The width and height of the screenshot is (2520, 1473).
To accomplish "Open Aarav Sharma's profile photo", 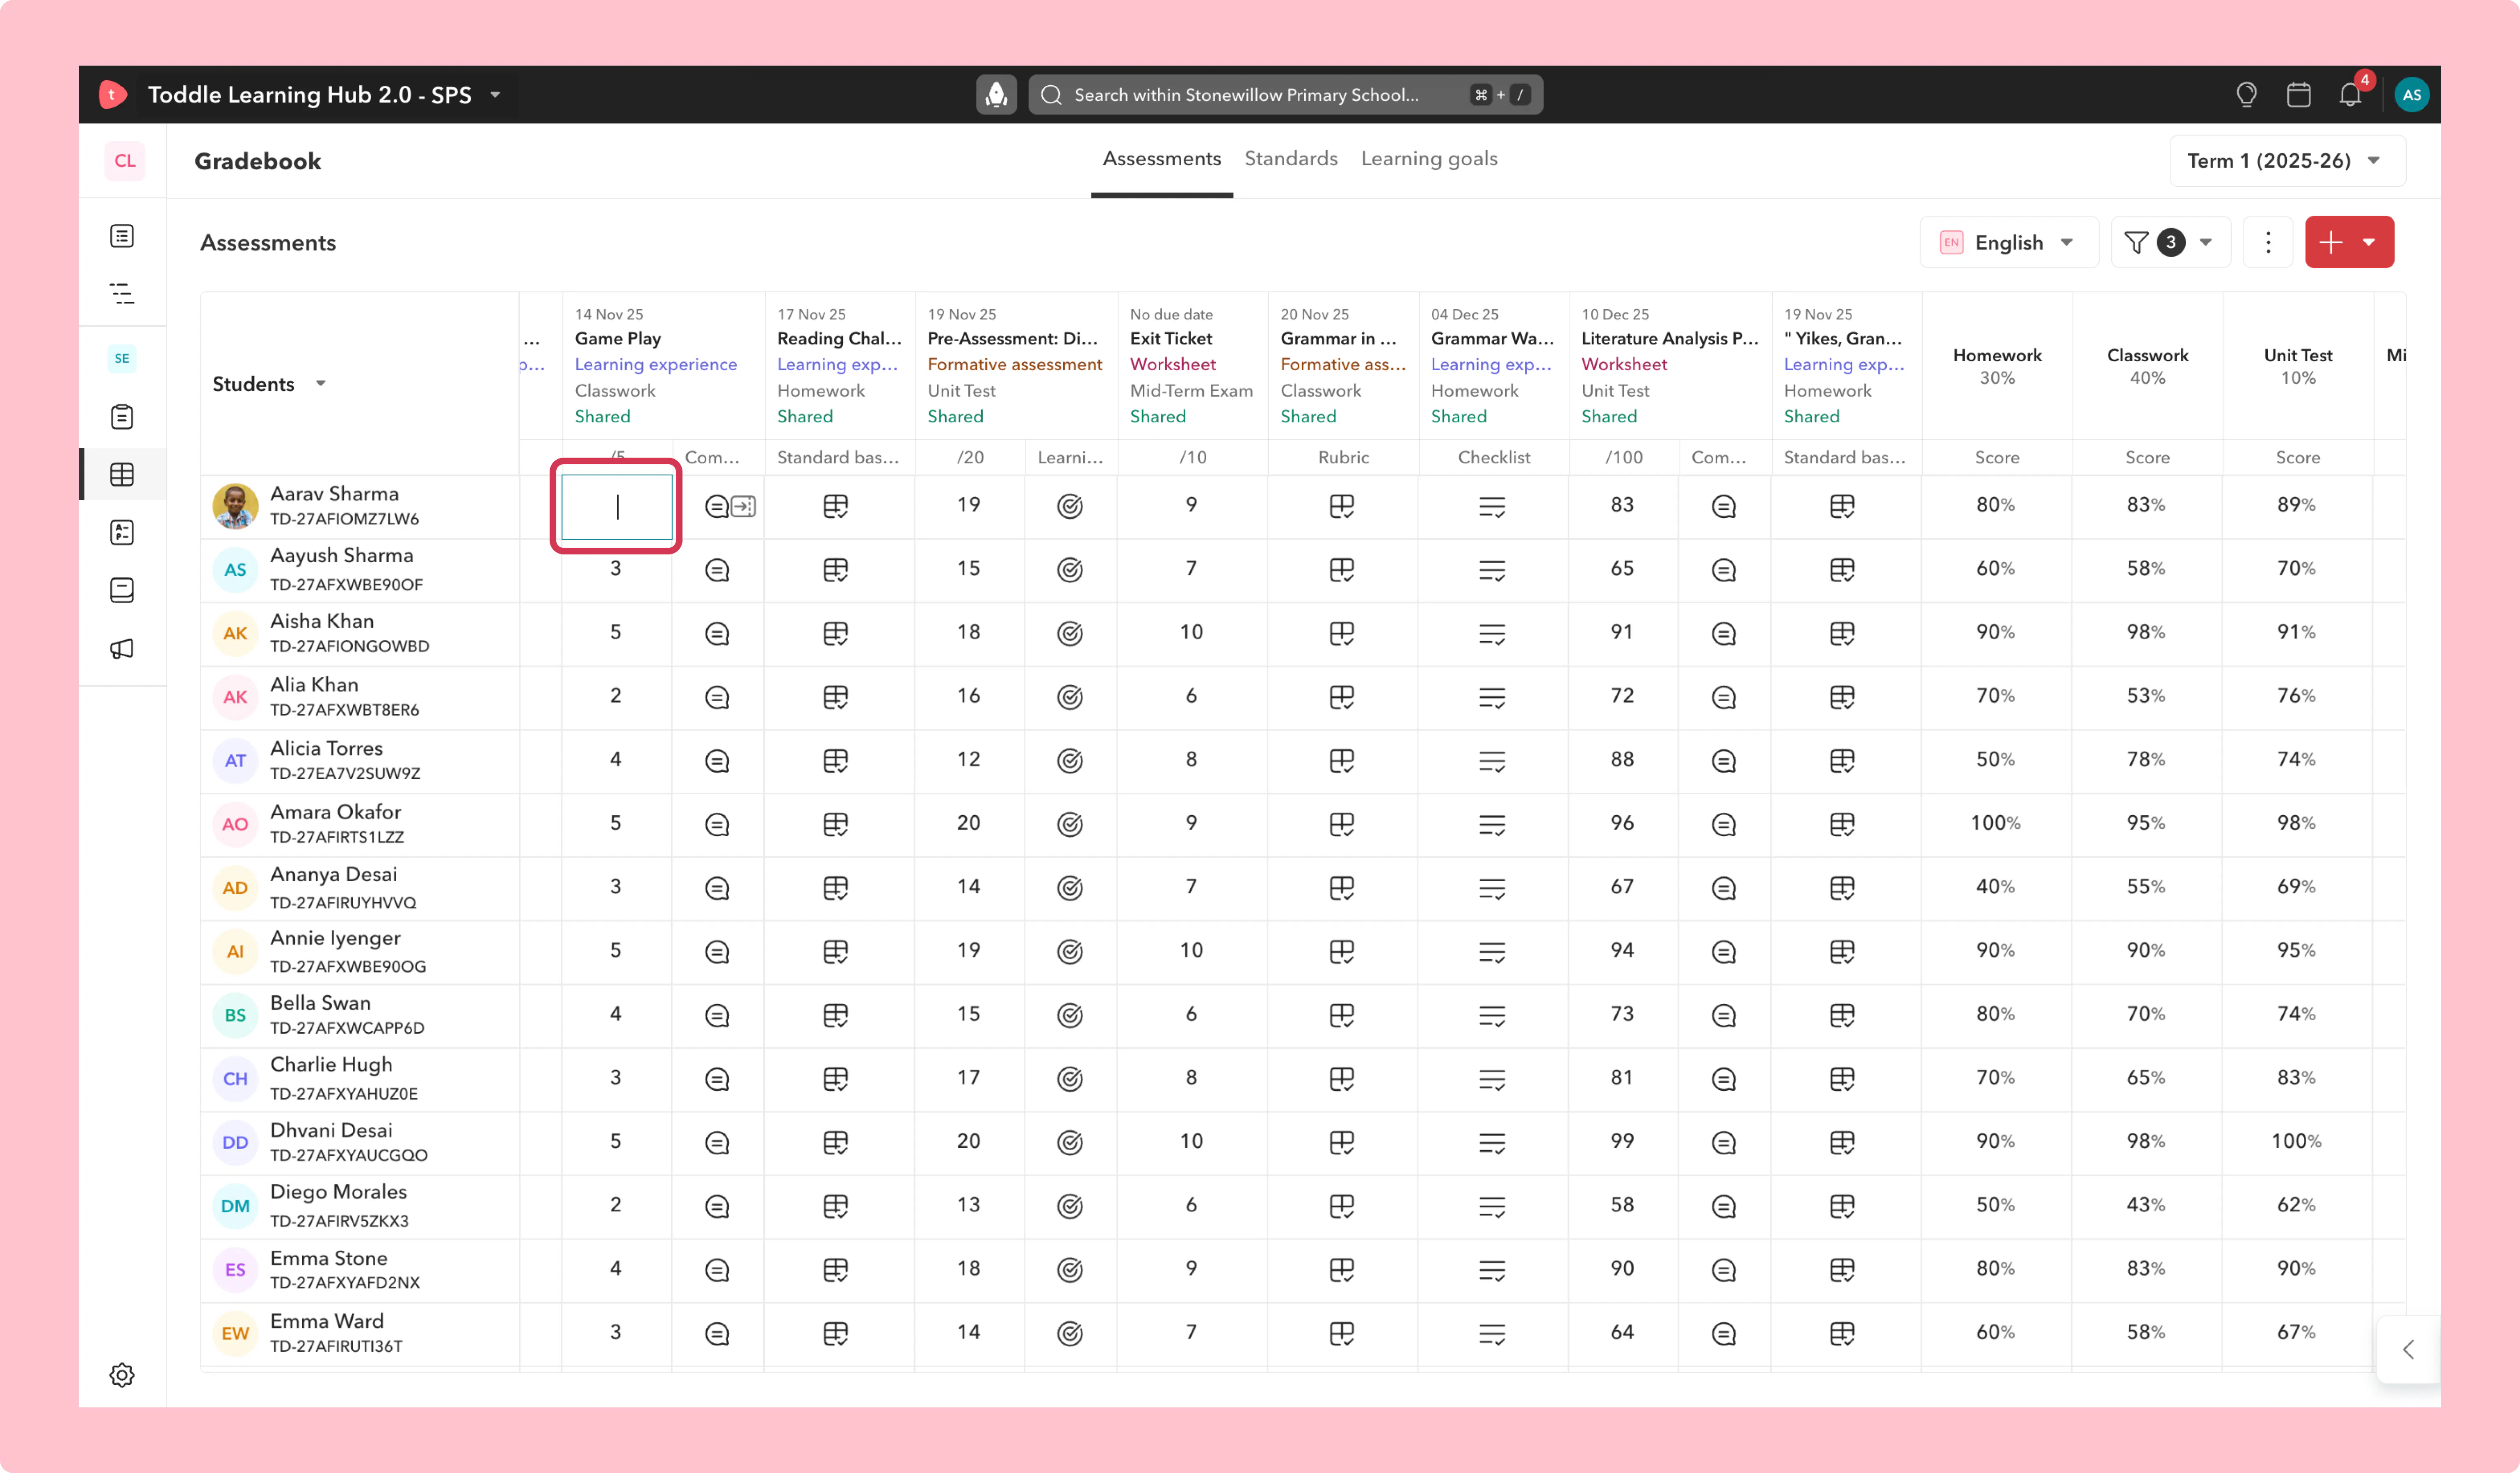I will point(235,506).
